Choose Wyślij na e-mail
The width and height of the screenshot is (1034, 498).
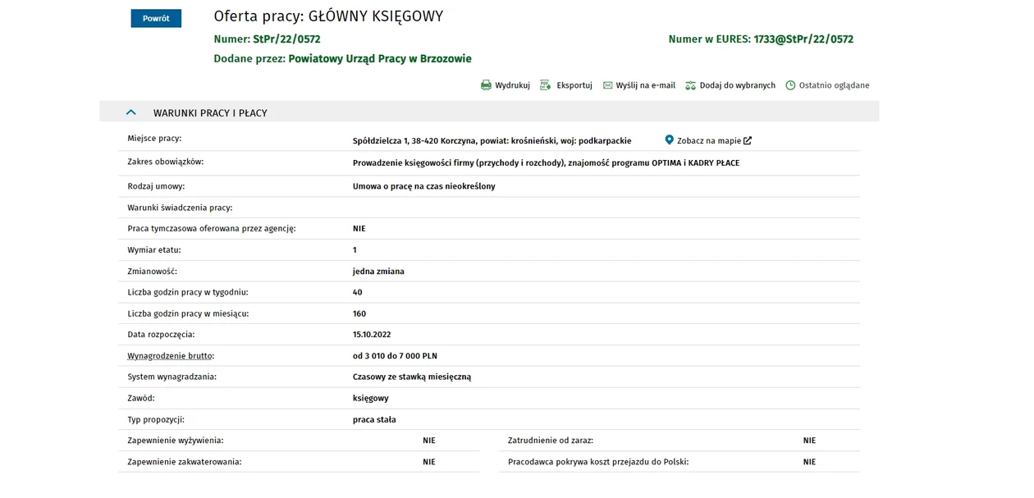pos(645,85)
